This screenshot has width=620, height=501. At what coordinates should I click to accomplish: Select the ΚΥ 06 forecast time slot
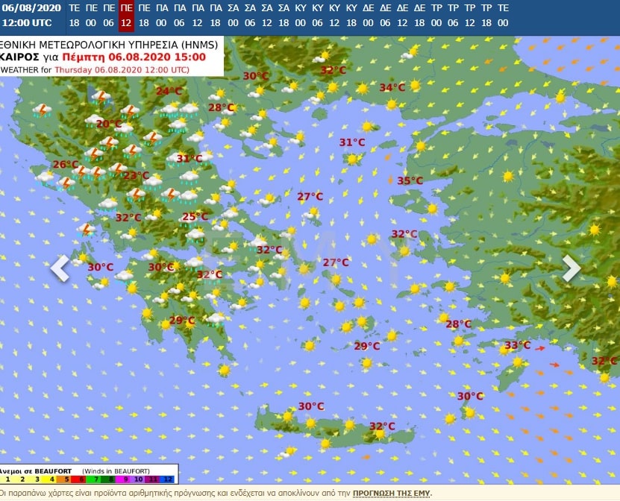(319, 15)
